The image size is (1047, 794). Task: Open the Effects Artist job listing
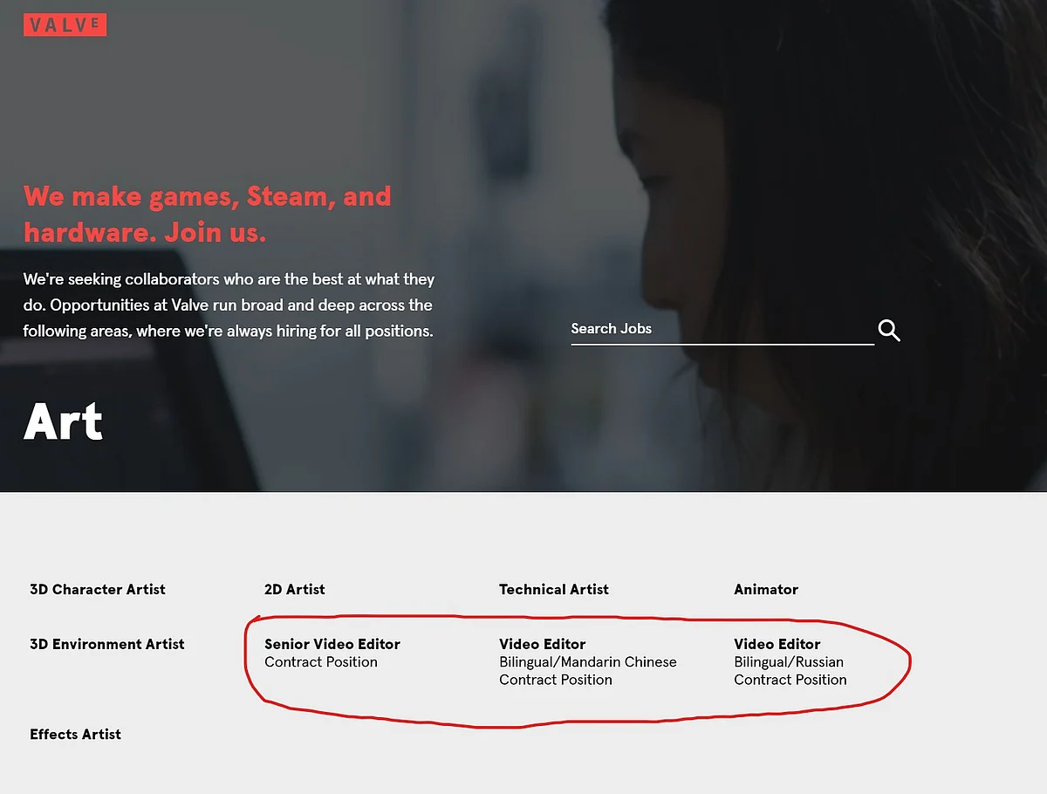tap(75, 734)
